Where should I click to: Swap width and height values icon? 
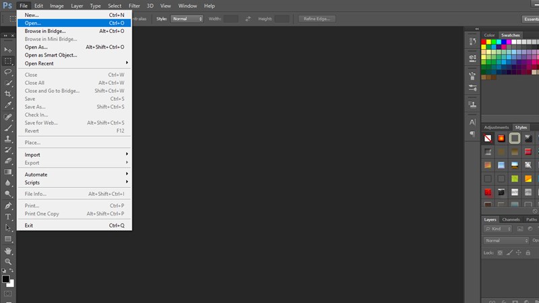[248, 19]
